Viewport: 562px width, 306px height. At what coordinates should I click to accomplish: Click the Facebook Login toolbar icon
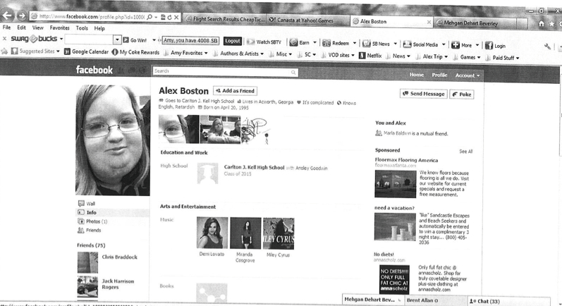(x=489, y=46)
